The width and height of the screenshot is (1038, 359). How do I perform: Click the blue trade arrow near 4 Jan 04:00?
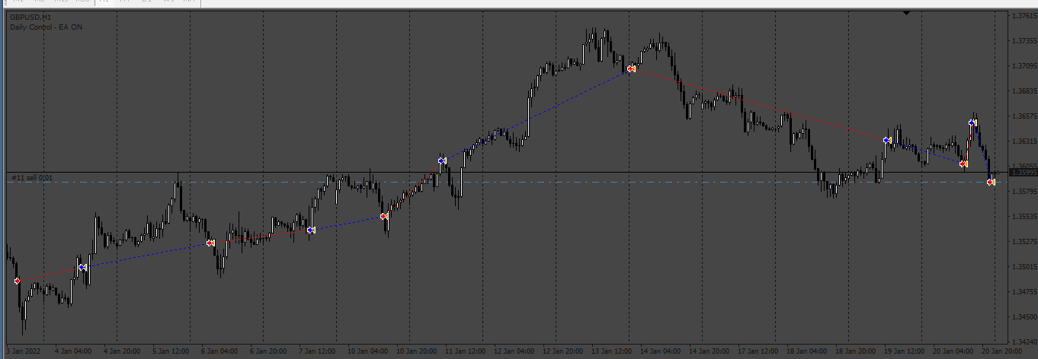[x=82, y=267]
